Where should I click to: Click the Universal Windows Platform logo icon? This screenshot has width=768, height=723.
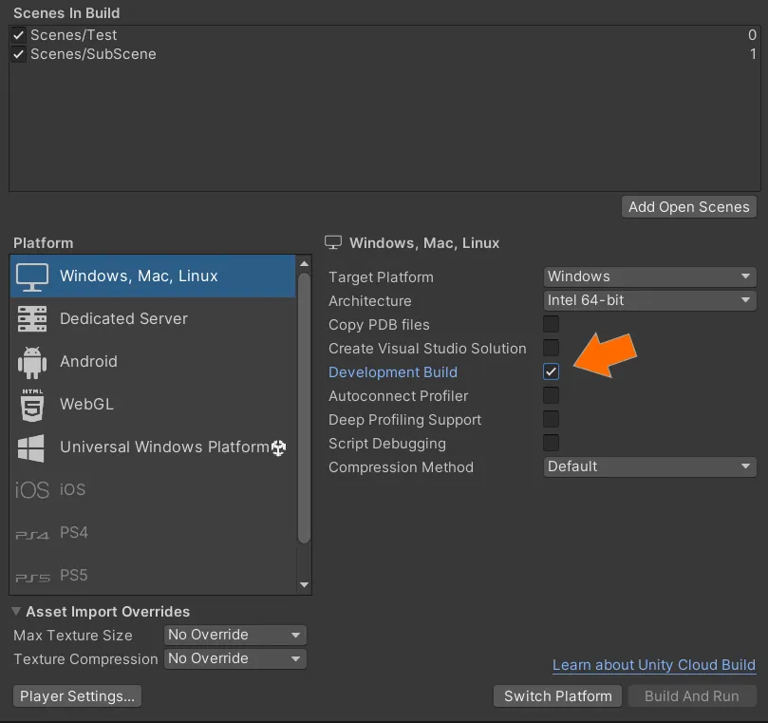[x=31, y=447]
